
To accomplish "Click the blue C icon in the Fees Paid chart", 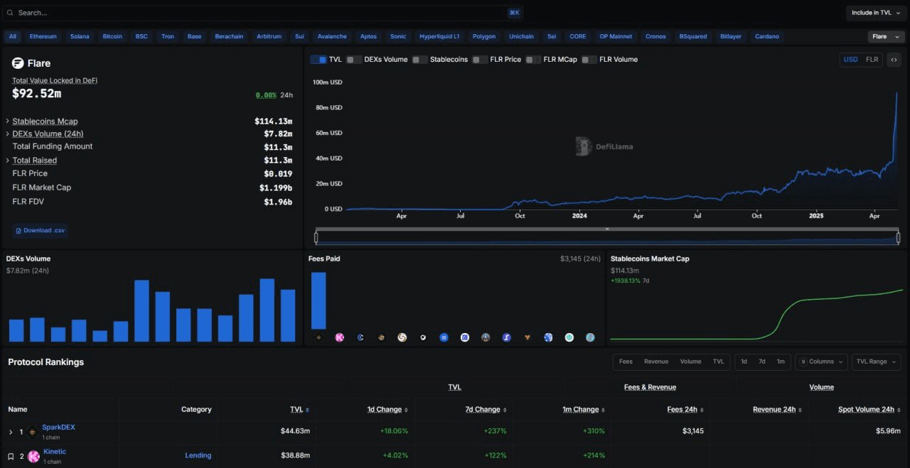I will 360,337.
